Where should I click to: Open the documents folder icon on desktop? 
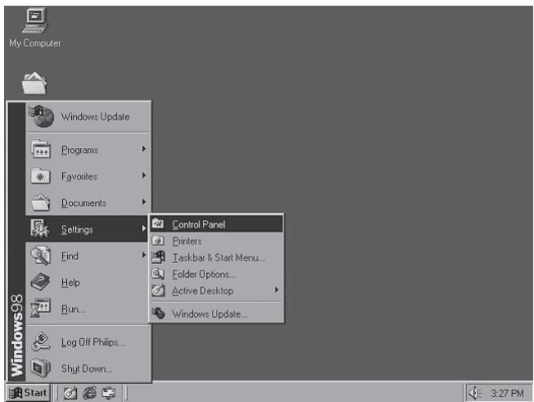coord(34,83)
